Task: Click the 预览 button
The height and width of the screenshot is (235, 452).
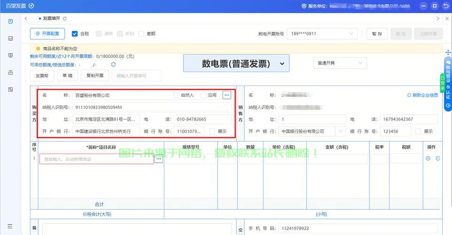Action: 401,34
